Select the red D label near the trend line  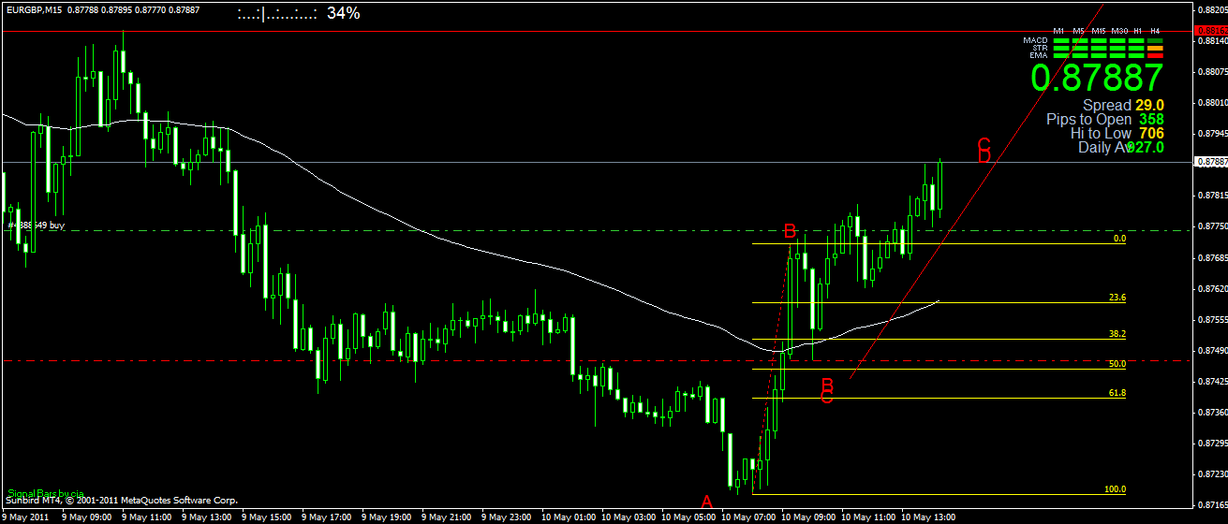point(984,155)
